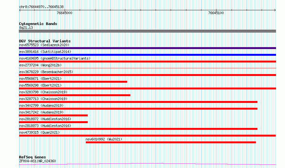Click the nsv4739315 (Quan2021) label
The width and height of the screenshot is (285, 168).
(x=39, y=132)
